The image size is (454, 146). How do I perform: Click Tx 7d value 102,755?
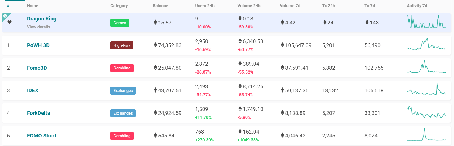(x=374, y=68)
